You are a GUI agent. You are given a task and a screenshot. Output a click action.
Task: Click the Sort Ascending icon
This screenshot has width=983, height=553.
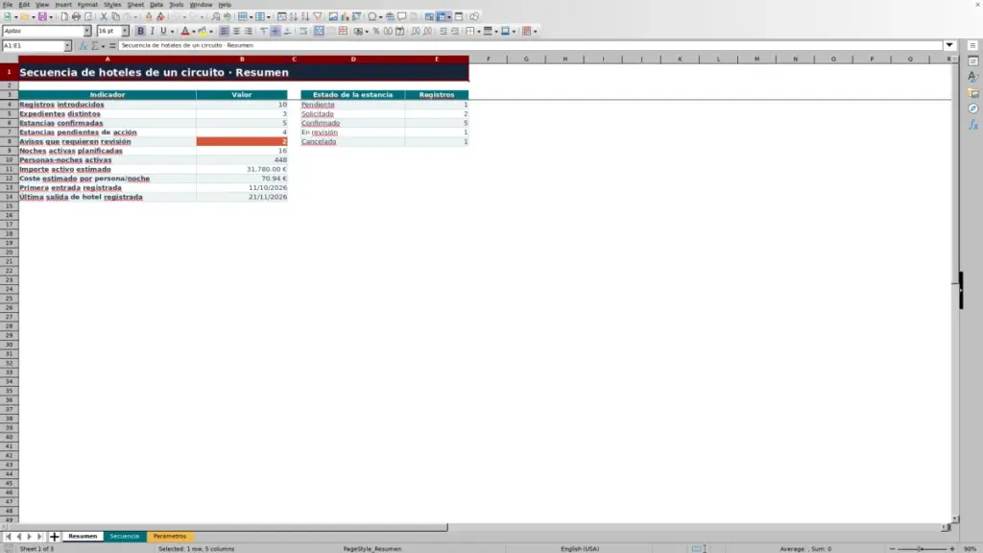[x=294, y=17]
